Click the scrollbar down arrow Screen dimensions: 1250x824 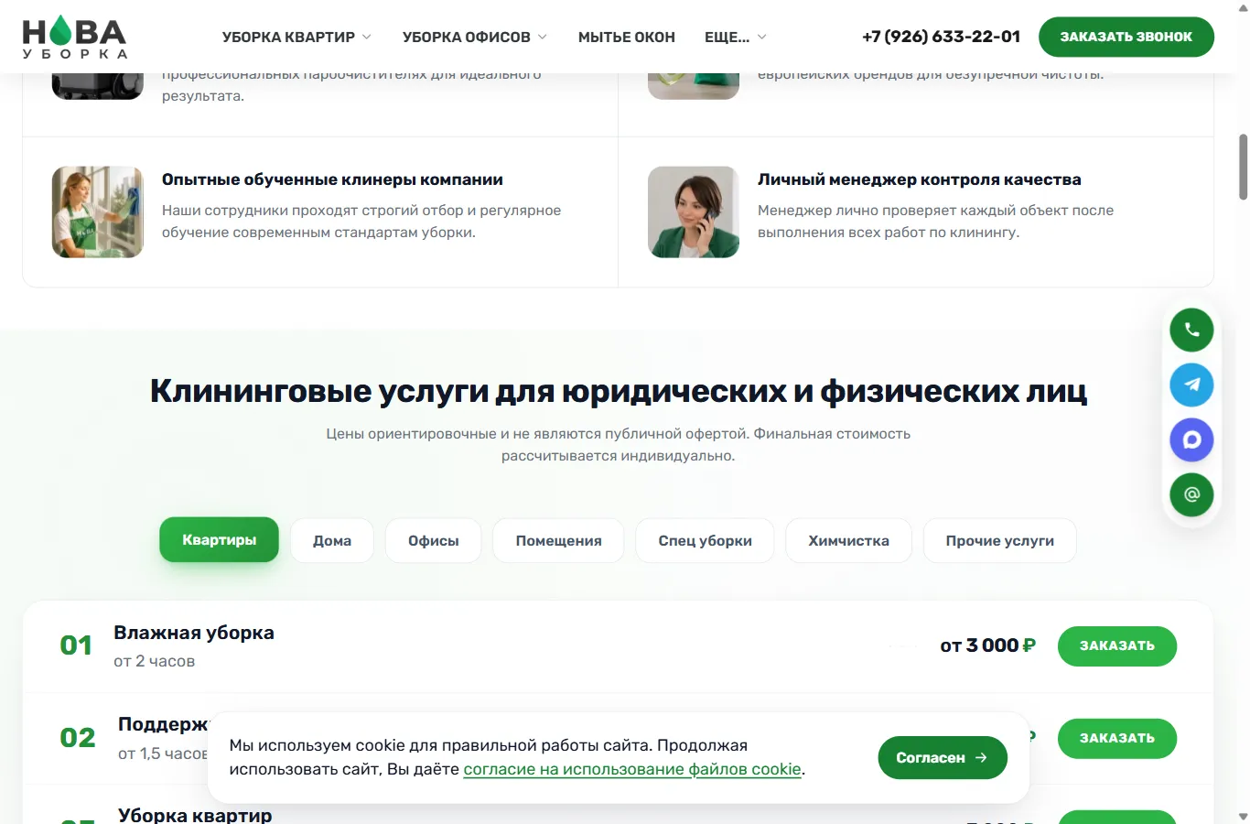click(x=1243, y=816)
